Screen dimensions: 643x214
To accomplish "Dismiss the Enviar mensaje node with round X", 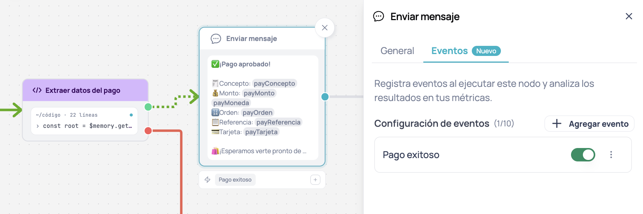I will 324,28.
